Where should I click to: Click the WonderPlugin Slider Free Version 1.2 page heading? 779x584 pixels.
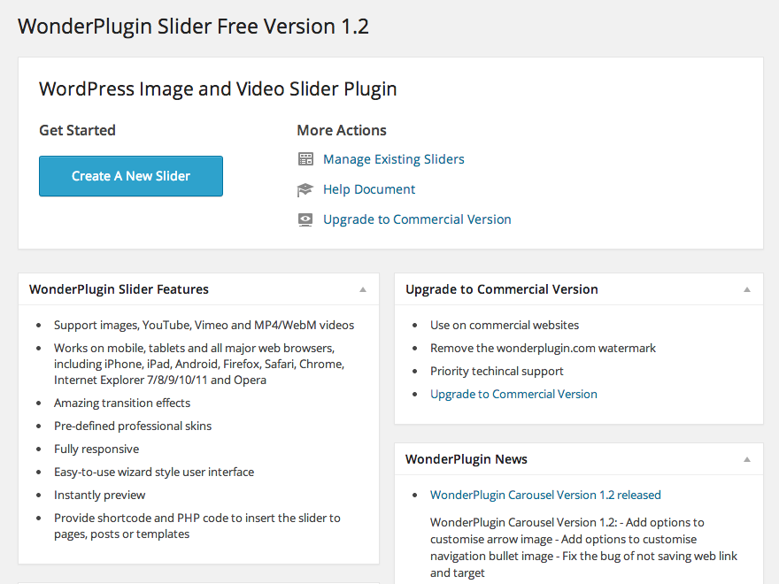[x=193, y=27]
